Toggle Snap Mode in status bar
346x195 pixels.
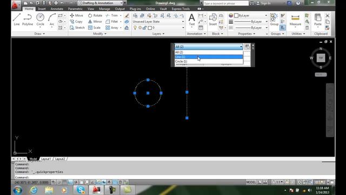point(59,182)
